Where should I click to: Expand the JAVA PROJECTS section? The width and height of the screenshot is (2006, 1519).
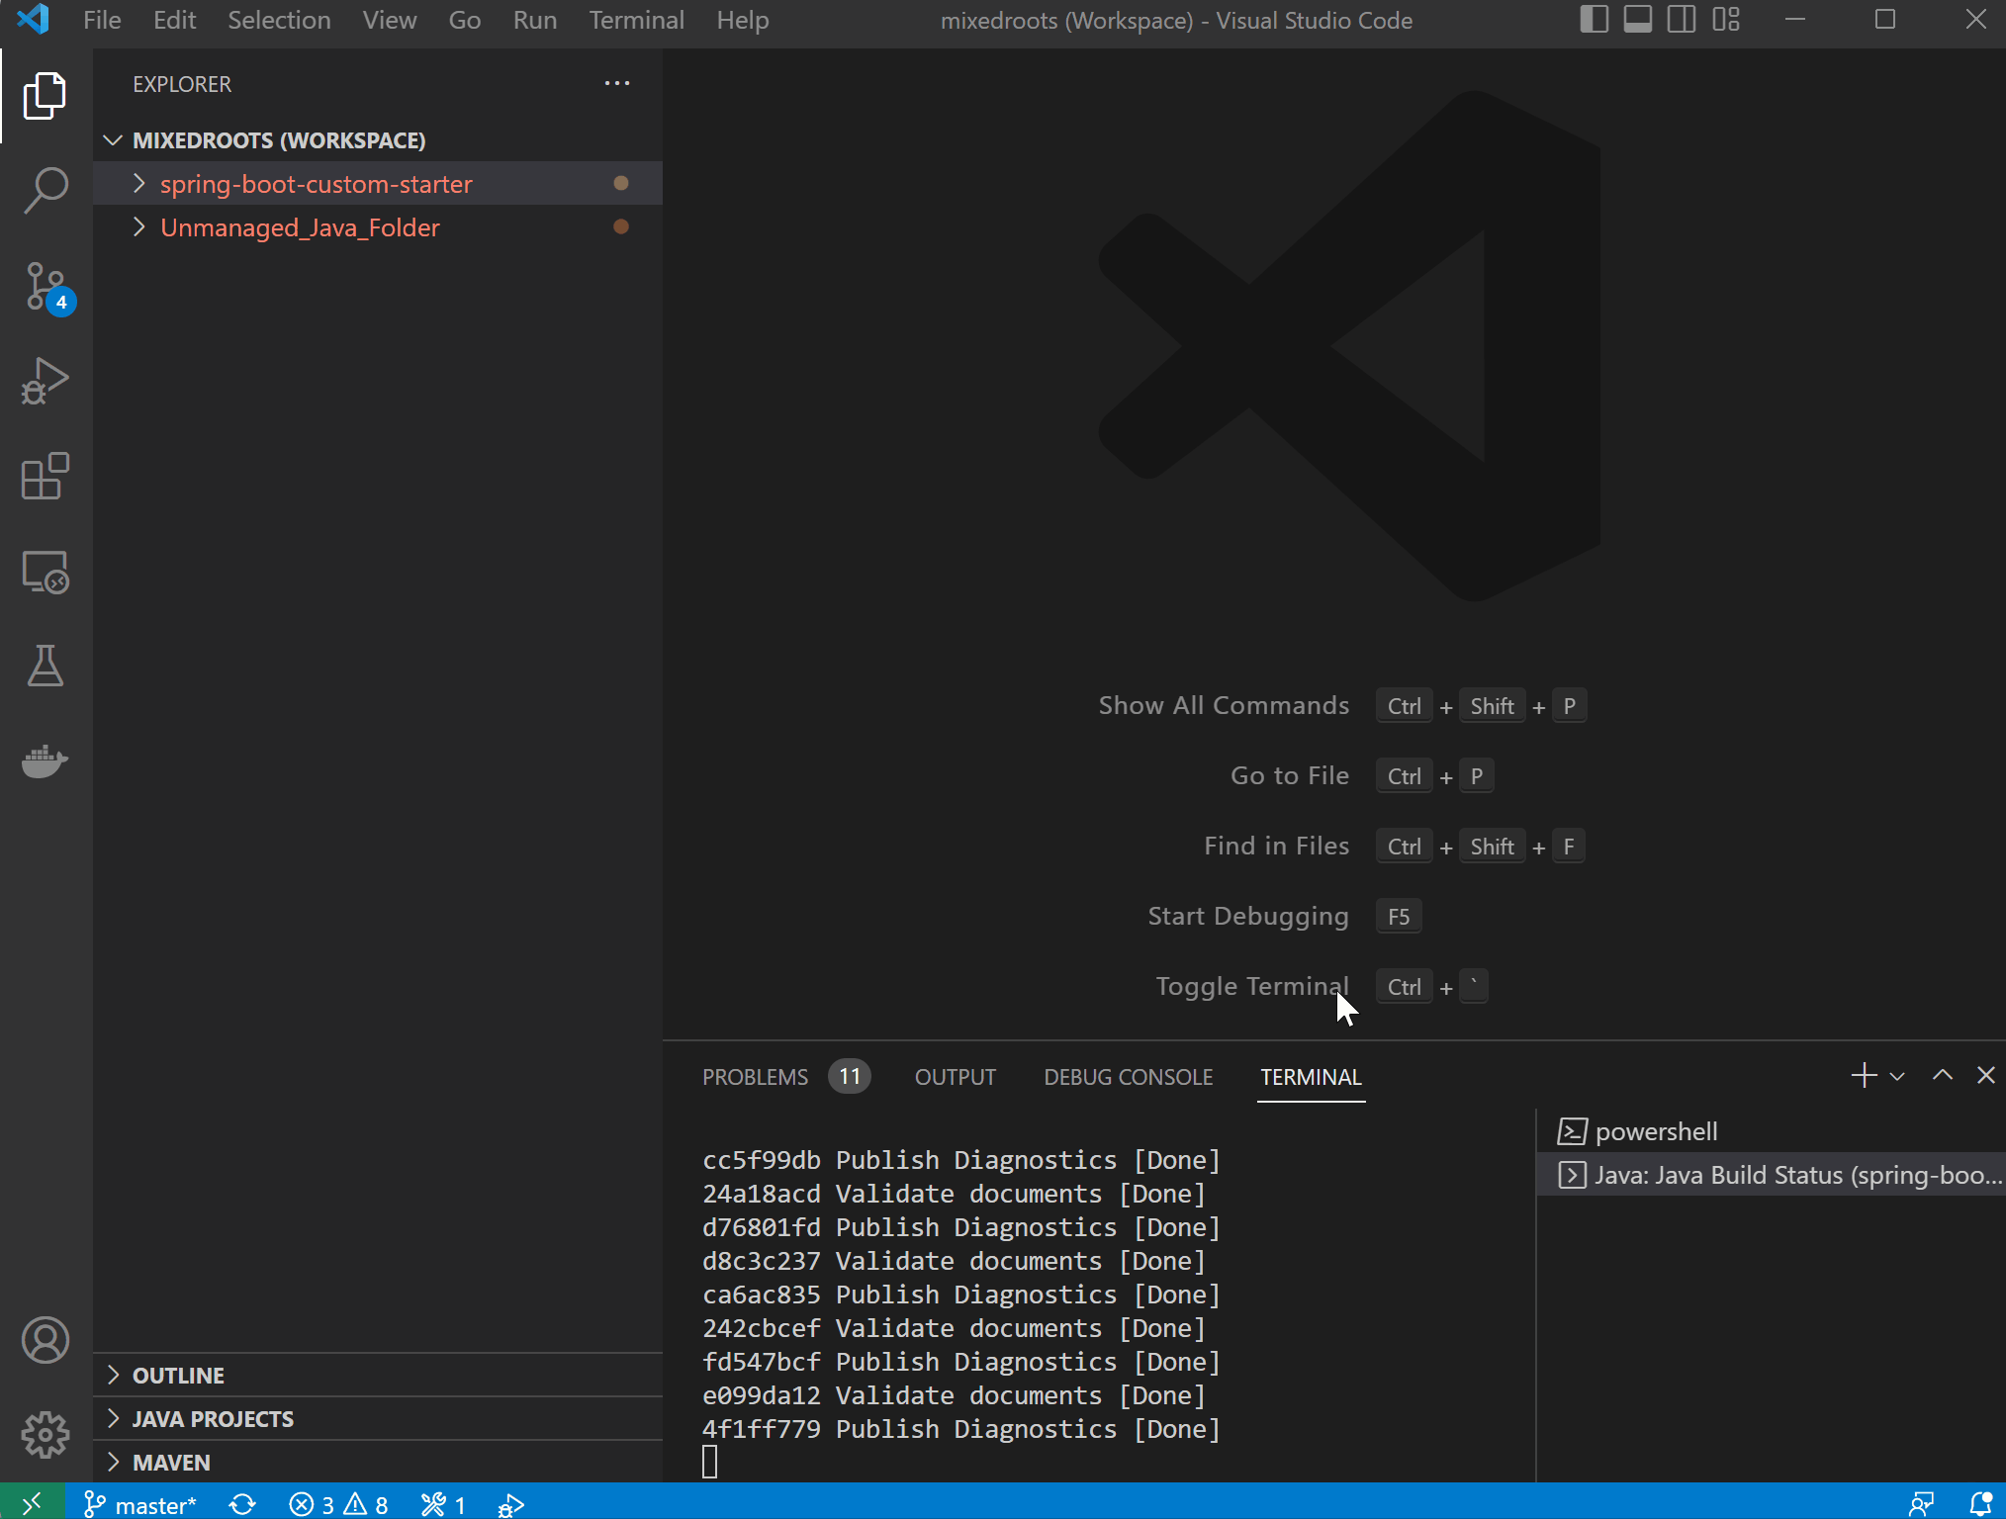(x=213, y=1419)
